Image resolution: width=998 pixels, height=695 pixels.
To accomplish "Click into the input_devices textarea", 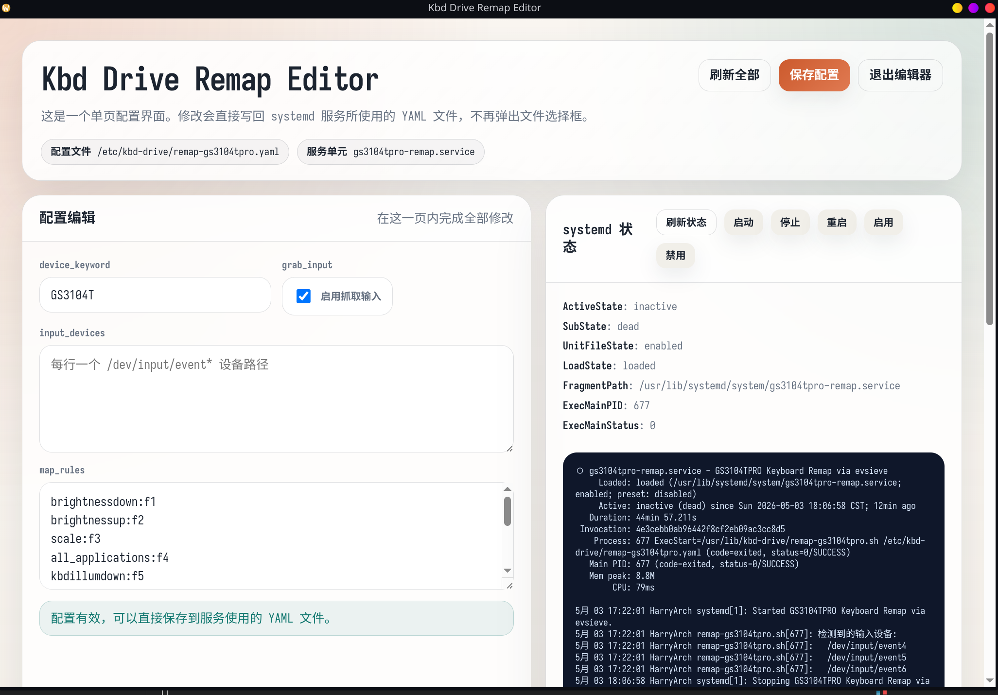I will point(276,399).
